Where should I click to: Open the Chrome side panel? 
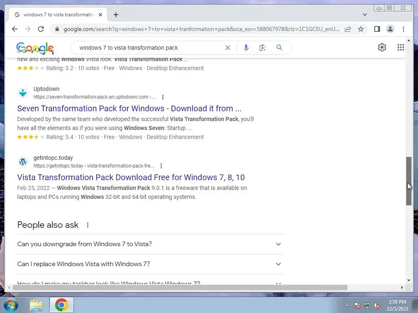(377, 29)
